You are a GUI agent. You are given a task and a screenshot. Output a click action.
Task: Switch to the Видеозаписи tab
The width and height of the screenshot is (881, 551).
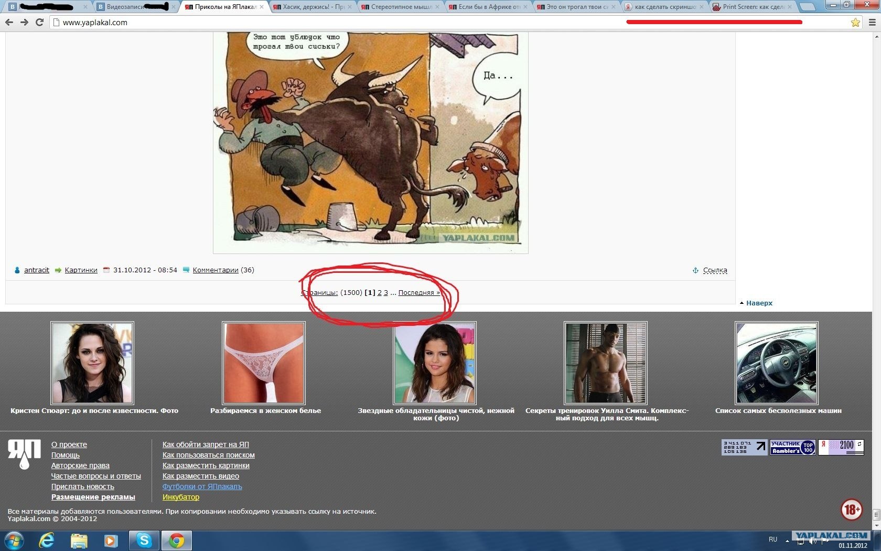[x=136, y=7]
